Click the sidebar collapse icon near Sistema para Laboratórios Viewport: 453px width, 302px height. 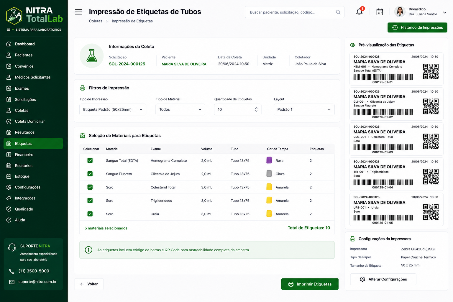pyautogui.click(x=9, y=30)
